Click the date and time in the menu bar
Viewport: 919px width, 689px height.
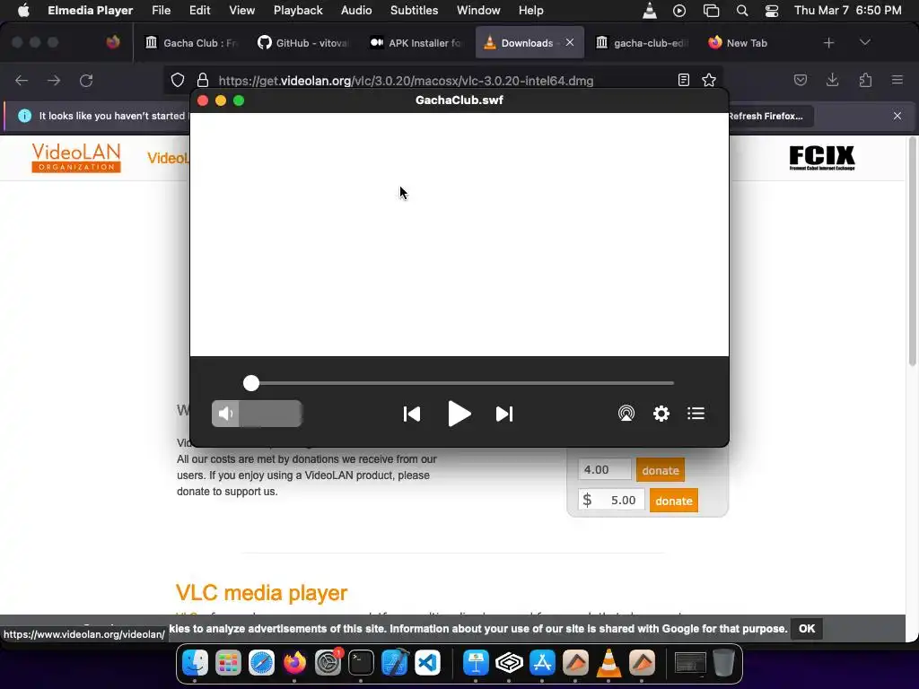coord(847,11)
